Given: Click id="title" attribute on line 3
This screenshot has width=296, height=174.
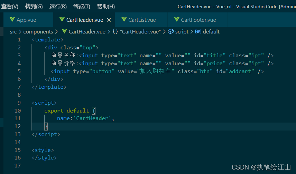Looking at the screenshot, I should tap(210, 56).
